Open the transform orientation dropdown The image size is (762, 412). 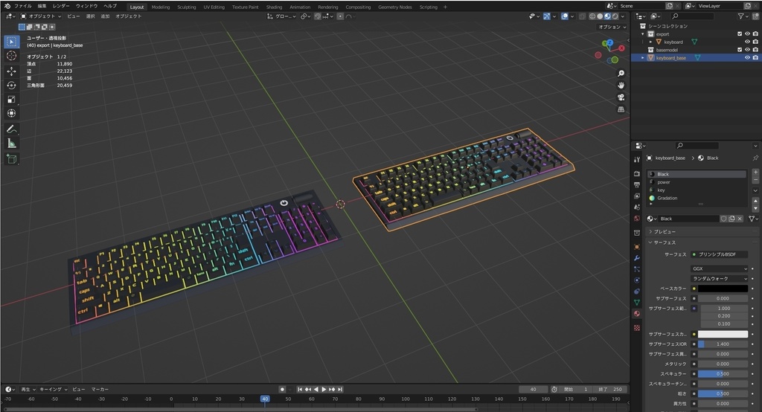pyautogui.click(x=281, y=16)
